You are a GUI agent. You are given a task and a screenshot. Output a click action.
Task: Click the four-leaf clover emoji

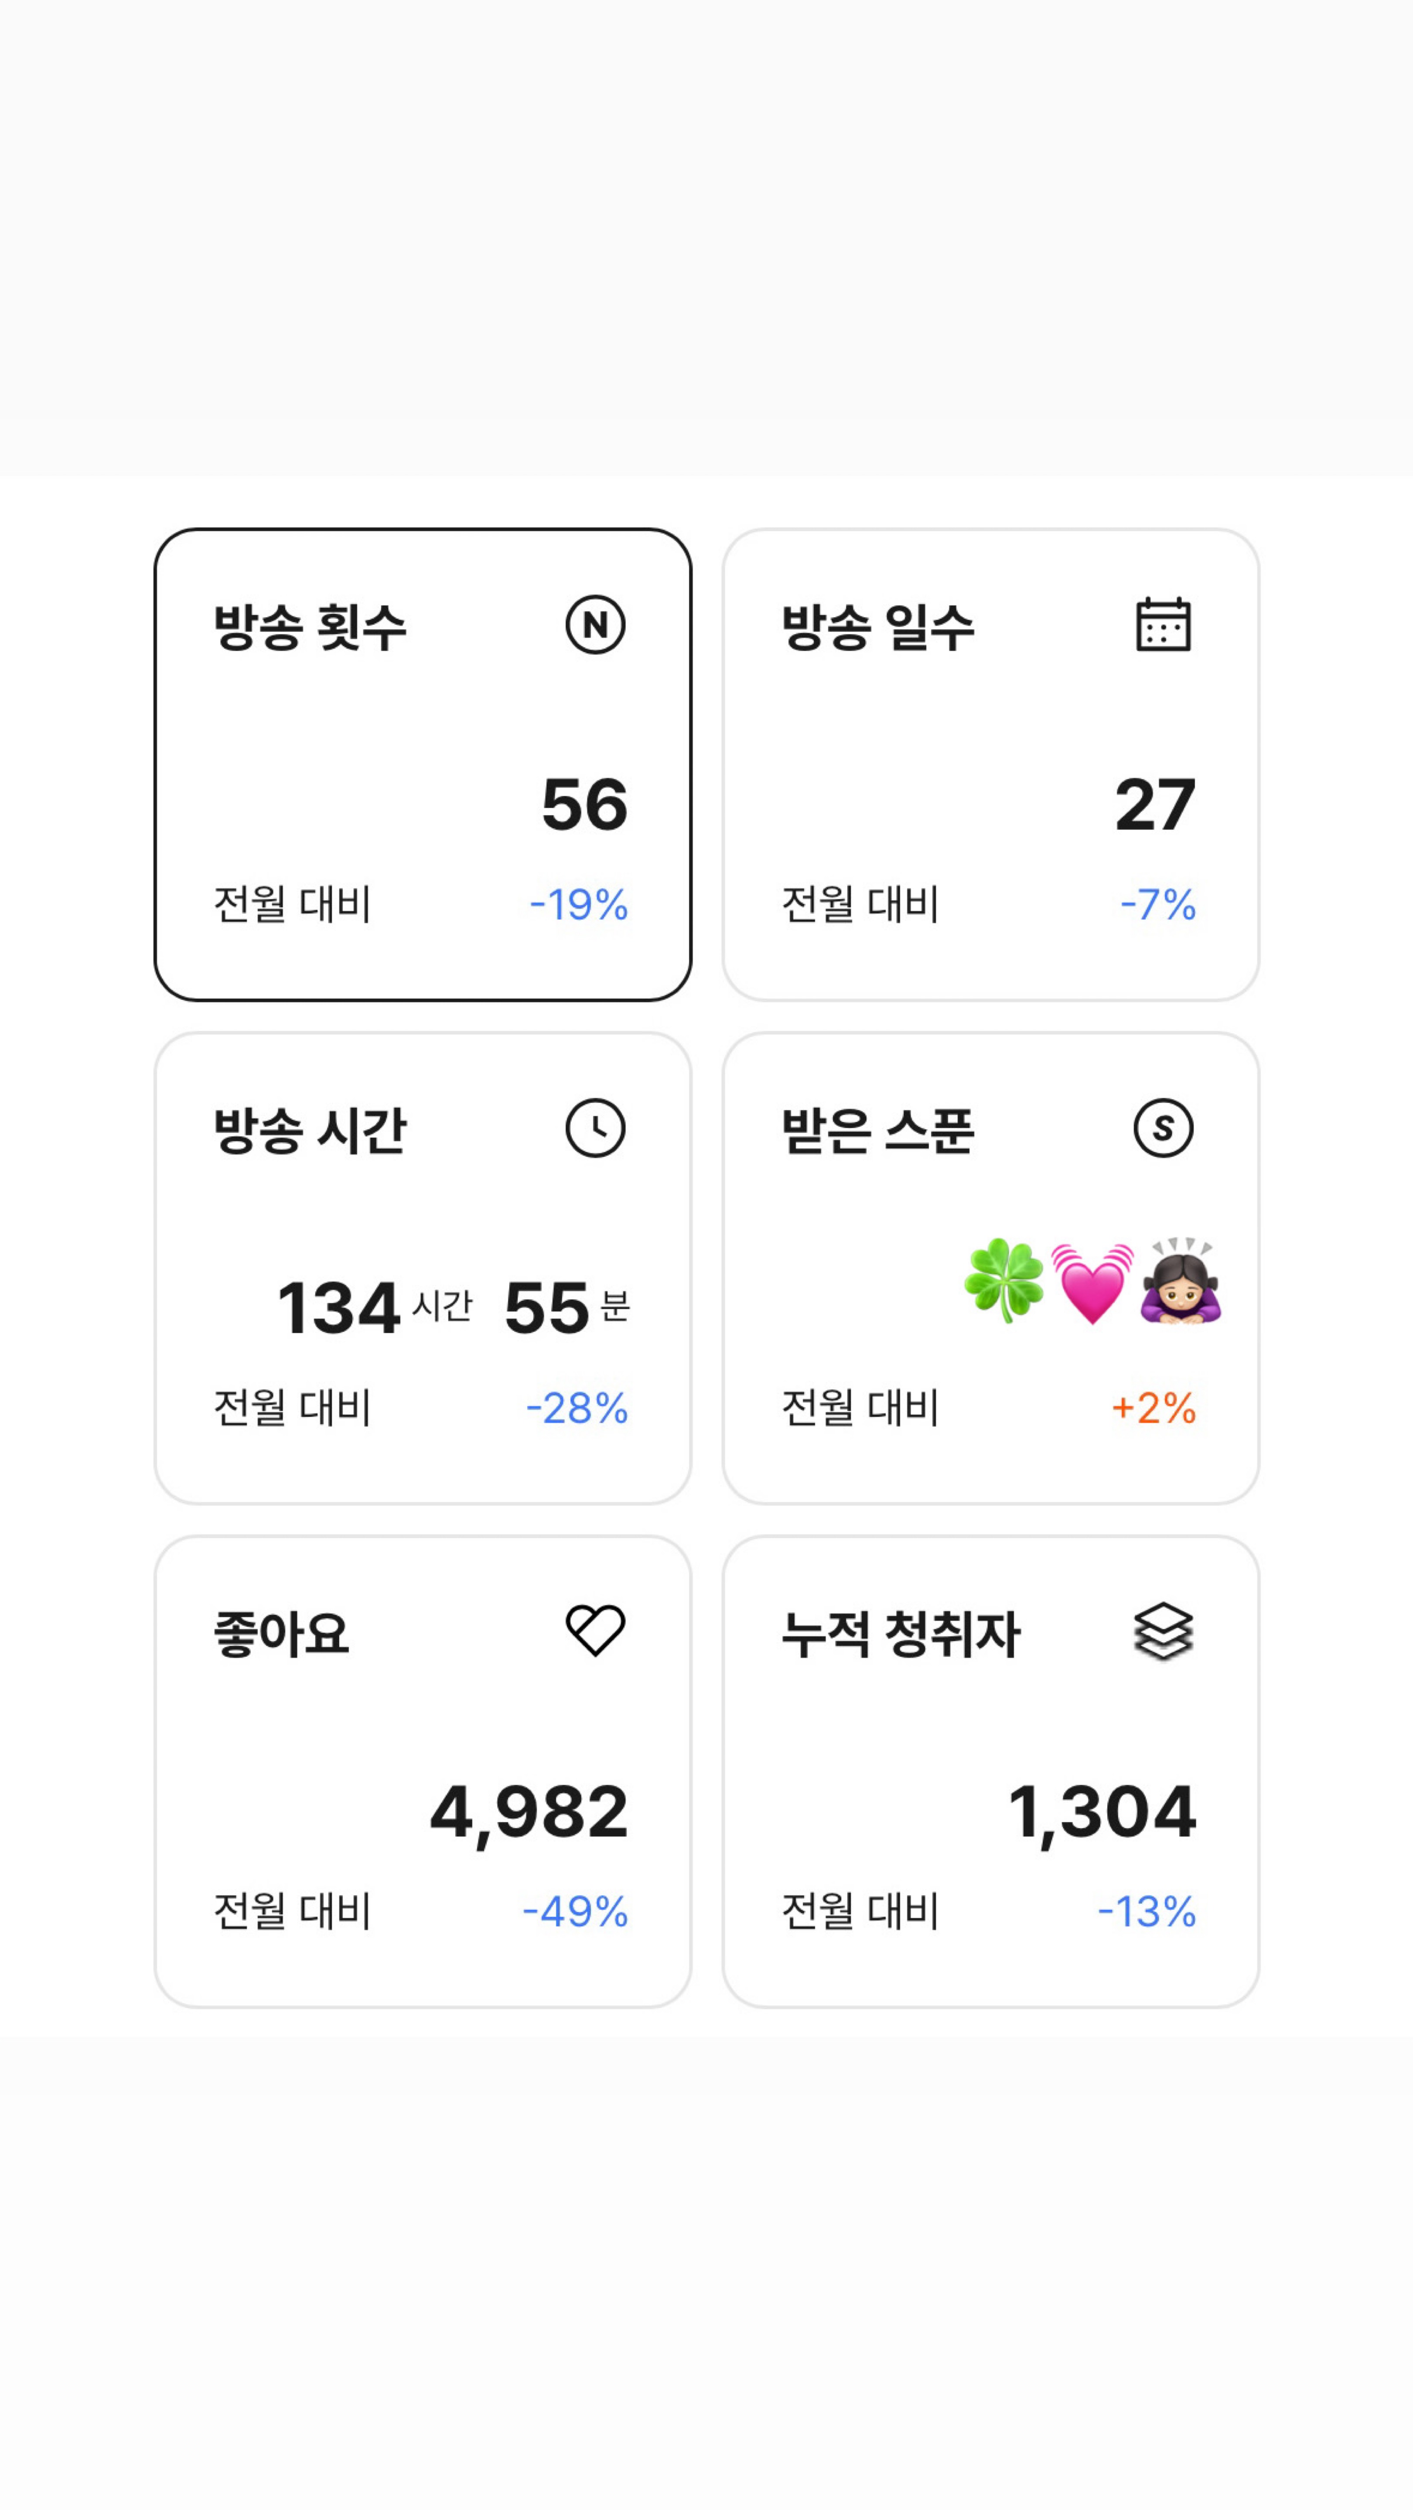[x=1003, y=1280]
